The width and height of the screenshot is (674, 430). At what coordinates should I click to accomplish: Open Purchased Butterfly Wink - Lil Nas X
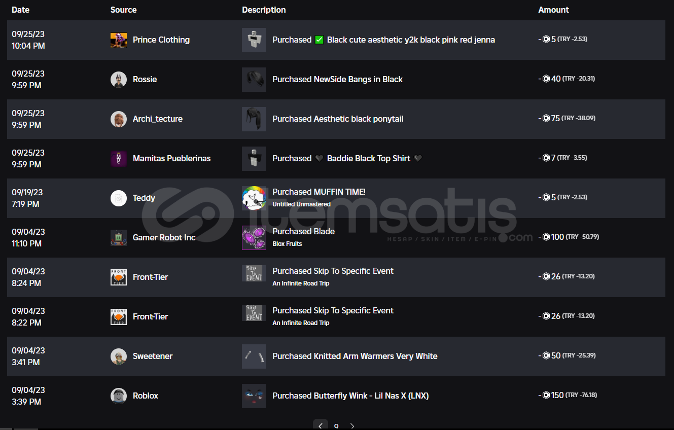coord(351,396)
